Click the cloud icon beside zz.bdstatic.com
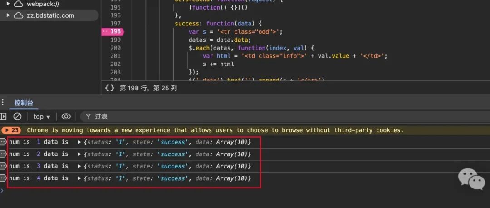This screenshot has width=490, height=208. coord(19,15)
